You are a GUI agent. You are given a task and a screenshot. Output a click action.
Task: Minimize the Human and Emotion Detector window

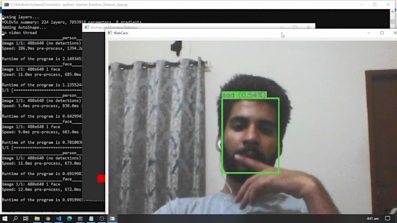[x=282, y=27]
